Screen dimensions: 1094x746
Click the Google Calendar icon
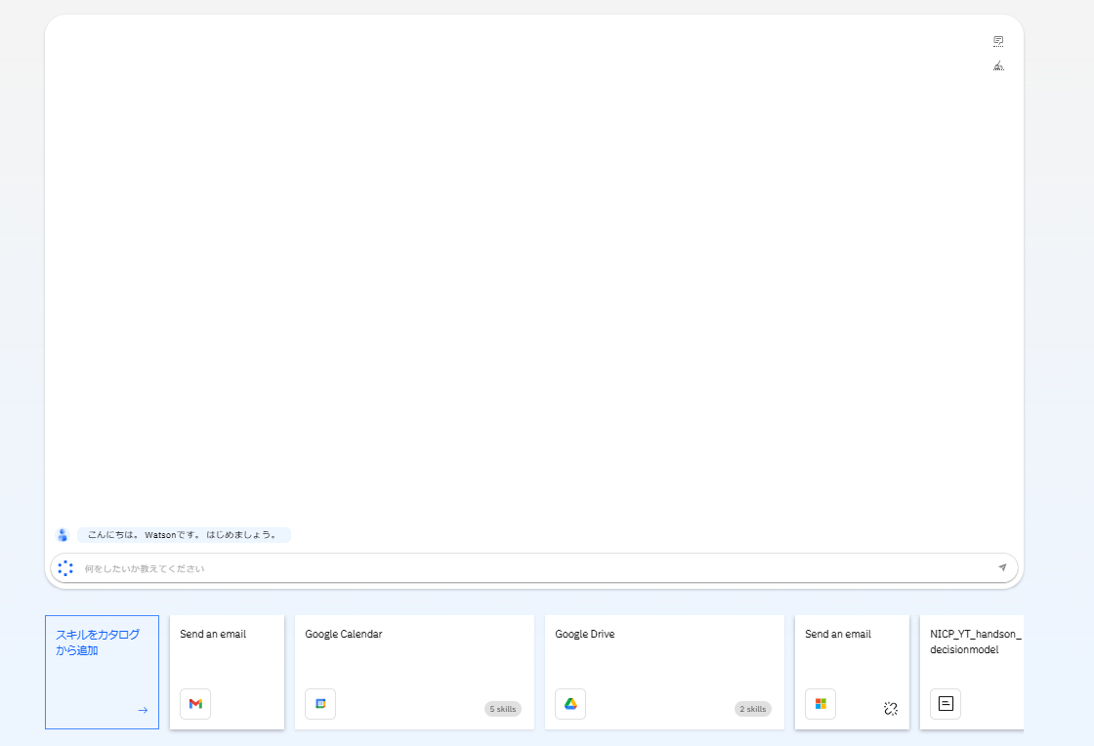[x=320, y=704]
